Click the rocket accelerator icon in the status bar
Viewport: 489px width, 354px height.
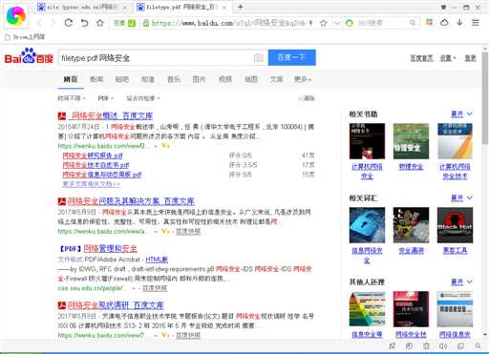(x=393, y=345)
